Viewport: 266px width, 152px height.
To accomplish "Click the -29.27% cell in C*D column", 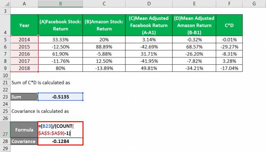I will pos(229,46).
